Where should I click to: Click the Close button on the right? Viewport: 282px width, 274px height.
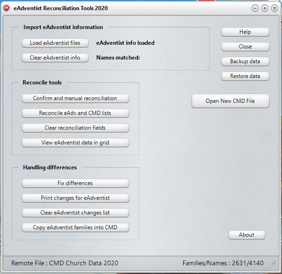click(x=245, y=47)
